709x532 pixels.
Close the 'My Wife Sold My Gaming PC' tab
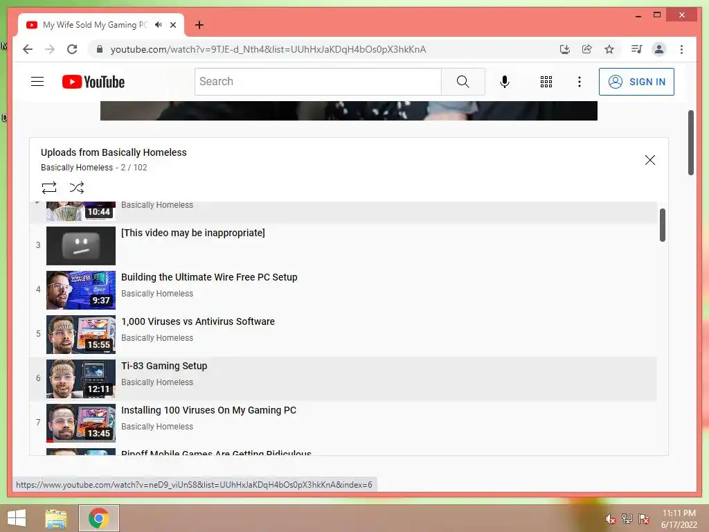click(172, 25)
